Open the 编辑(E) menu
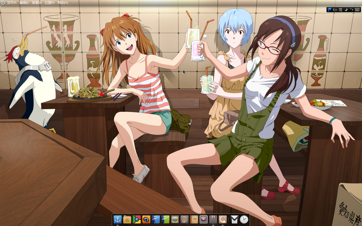This screenshot has width=362, height=226. pyautogui.click(x=24, y=3)
